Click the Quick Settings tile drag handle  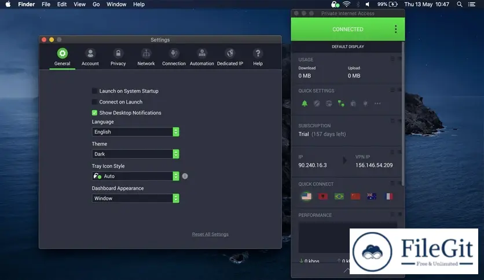393,90
